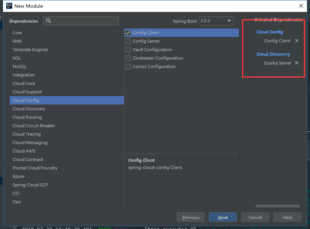
Task: Click the 'spring-cloud-config Client' description text
Action: [x=155, y=168]
